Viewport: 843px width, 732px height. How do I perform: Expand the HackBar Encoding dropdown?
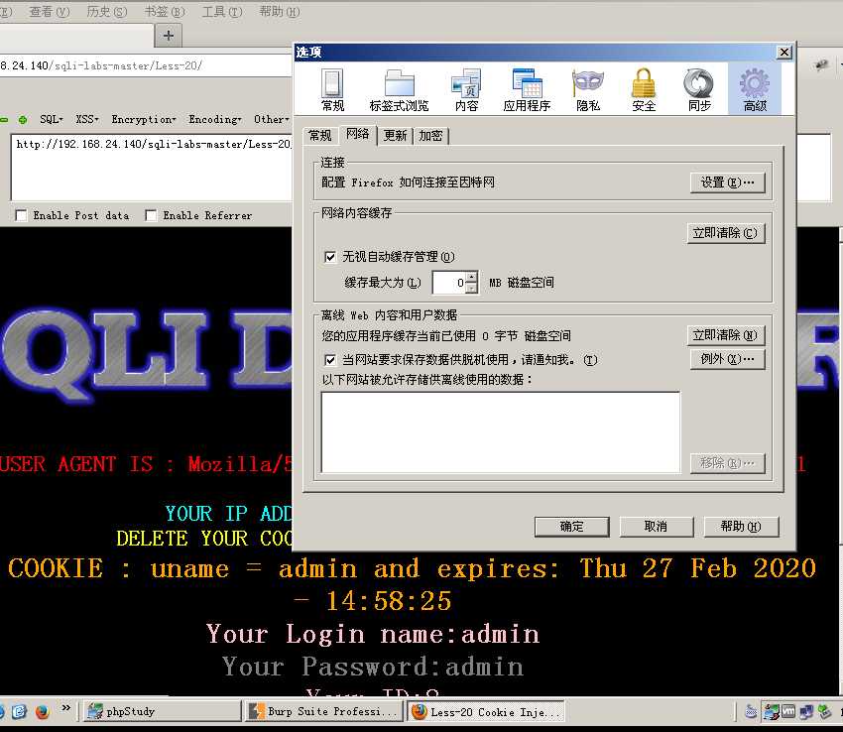coord(215,119)
